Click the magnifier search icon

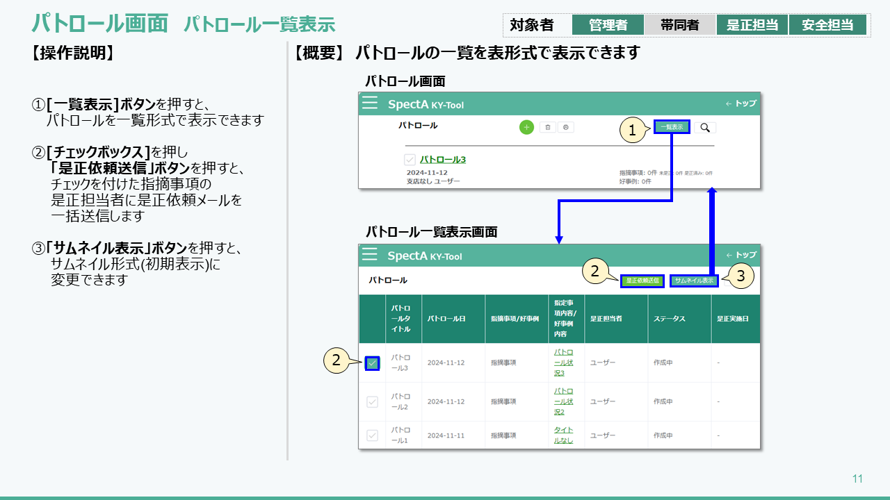[x=705, y=127]
